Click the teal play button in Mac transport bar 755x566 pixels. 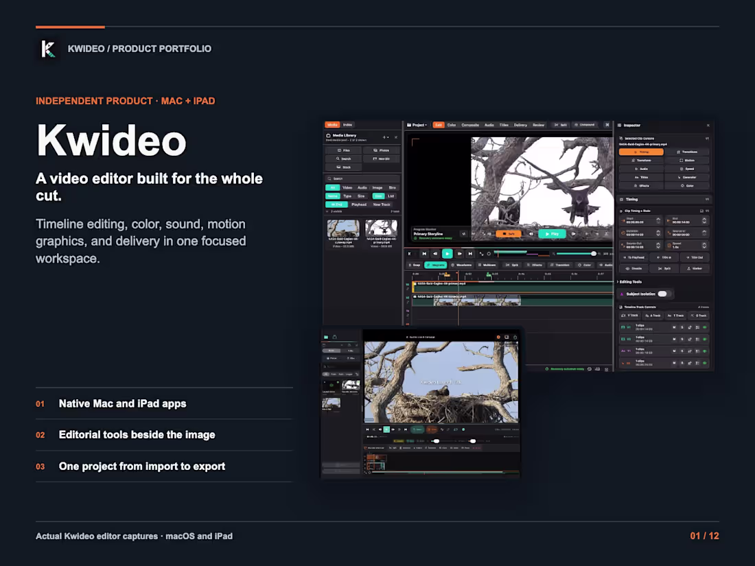448,254
